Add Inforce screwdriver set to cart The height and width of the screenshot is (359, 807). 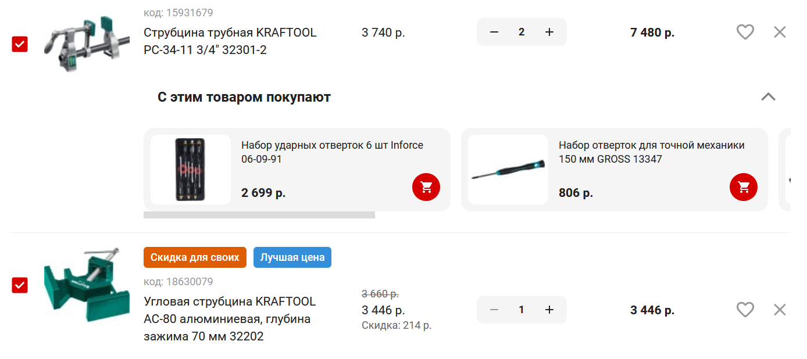[426, 187]
